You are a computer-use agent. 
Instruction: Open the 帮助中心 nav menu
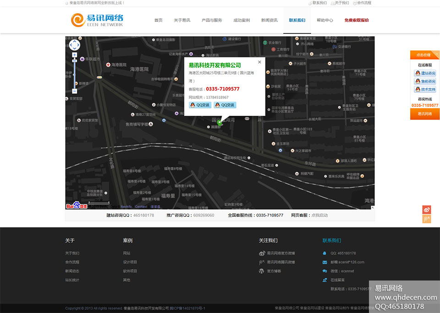point(325,20)
